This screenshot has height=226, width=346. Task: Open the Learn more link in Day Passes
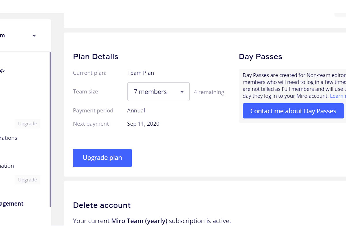pyautogui.click(x=338, y=96)
